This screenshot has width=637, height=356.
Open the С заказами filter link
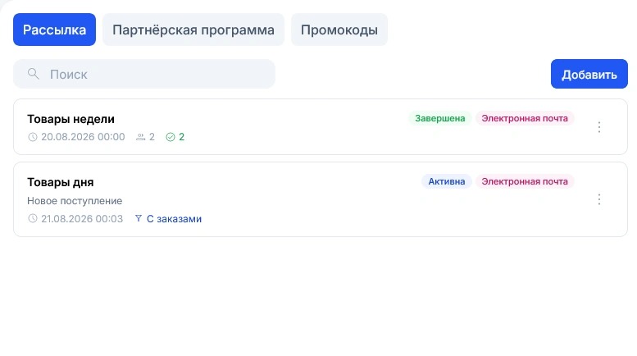coord(174,219)
